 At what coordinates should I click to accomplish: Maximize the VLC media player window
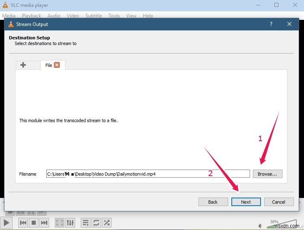(276, 5)
